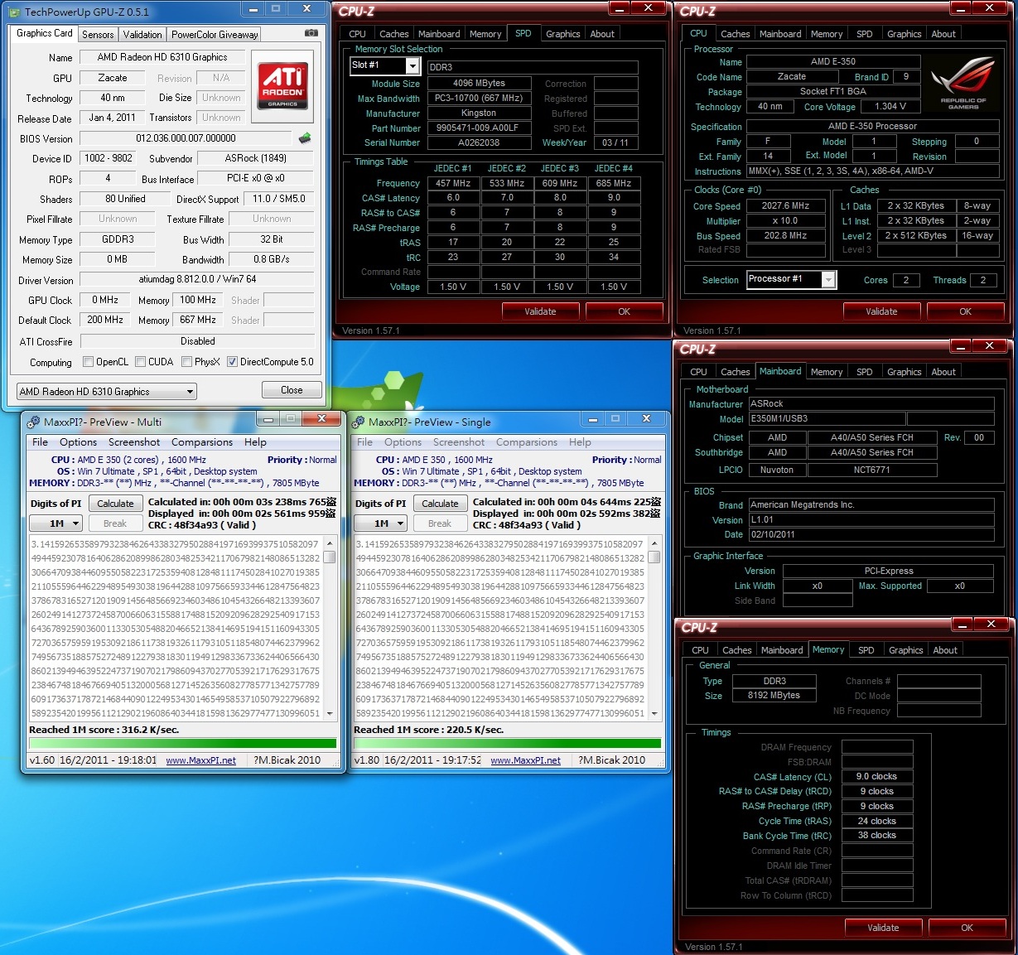Open Caches tab in CPU-Z SPD window

[x=394, y=34]
